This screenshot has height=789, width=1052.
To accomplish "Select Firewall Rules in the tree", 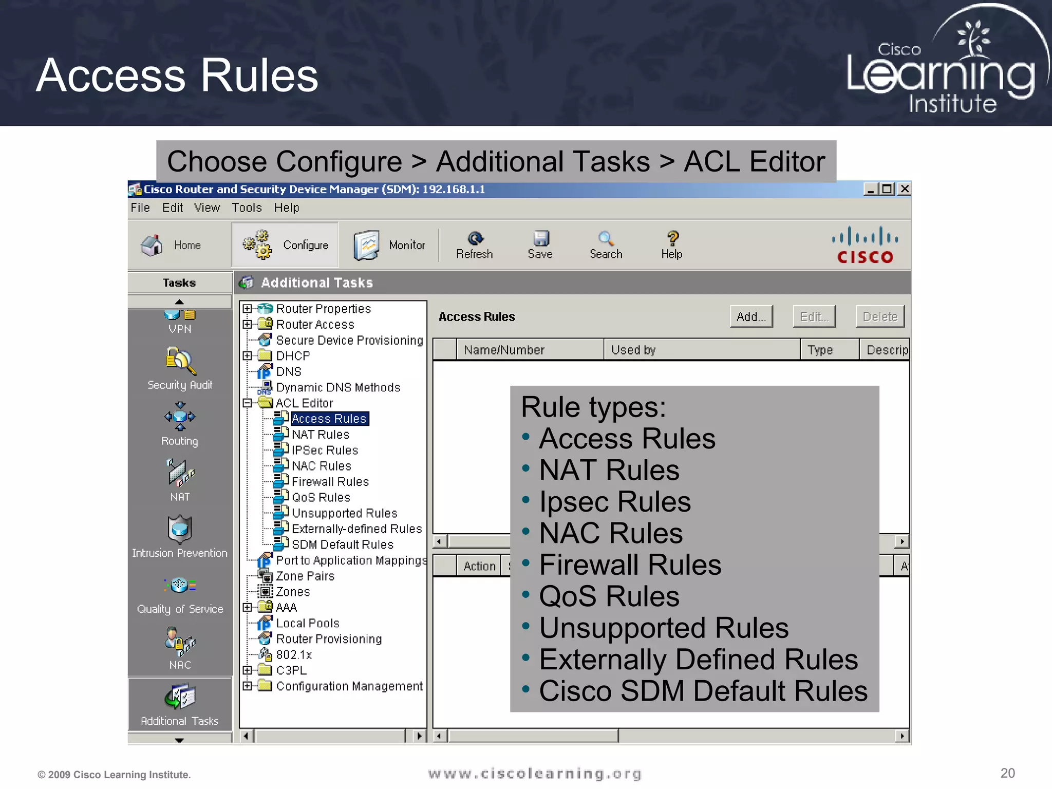I will tap(330, 482).
